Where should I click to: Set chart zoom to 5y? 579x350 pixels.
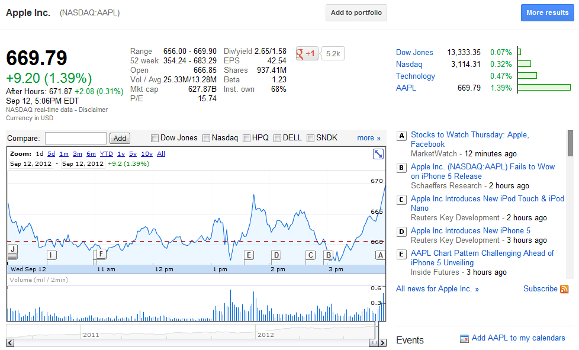click(133, 153)
